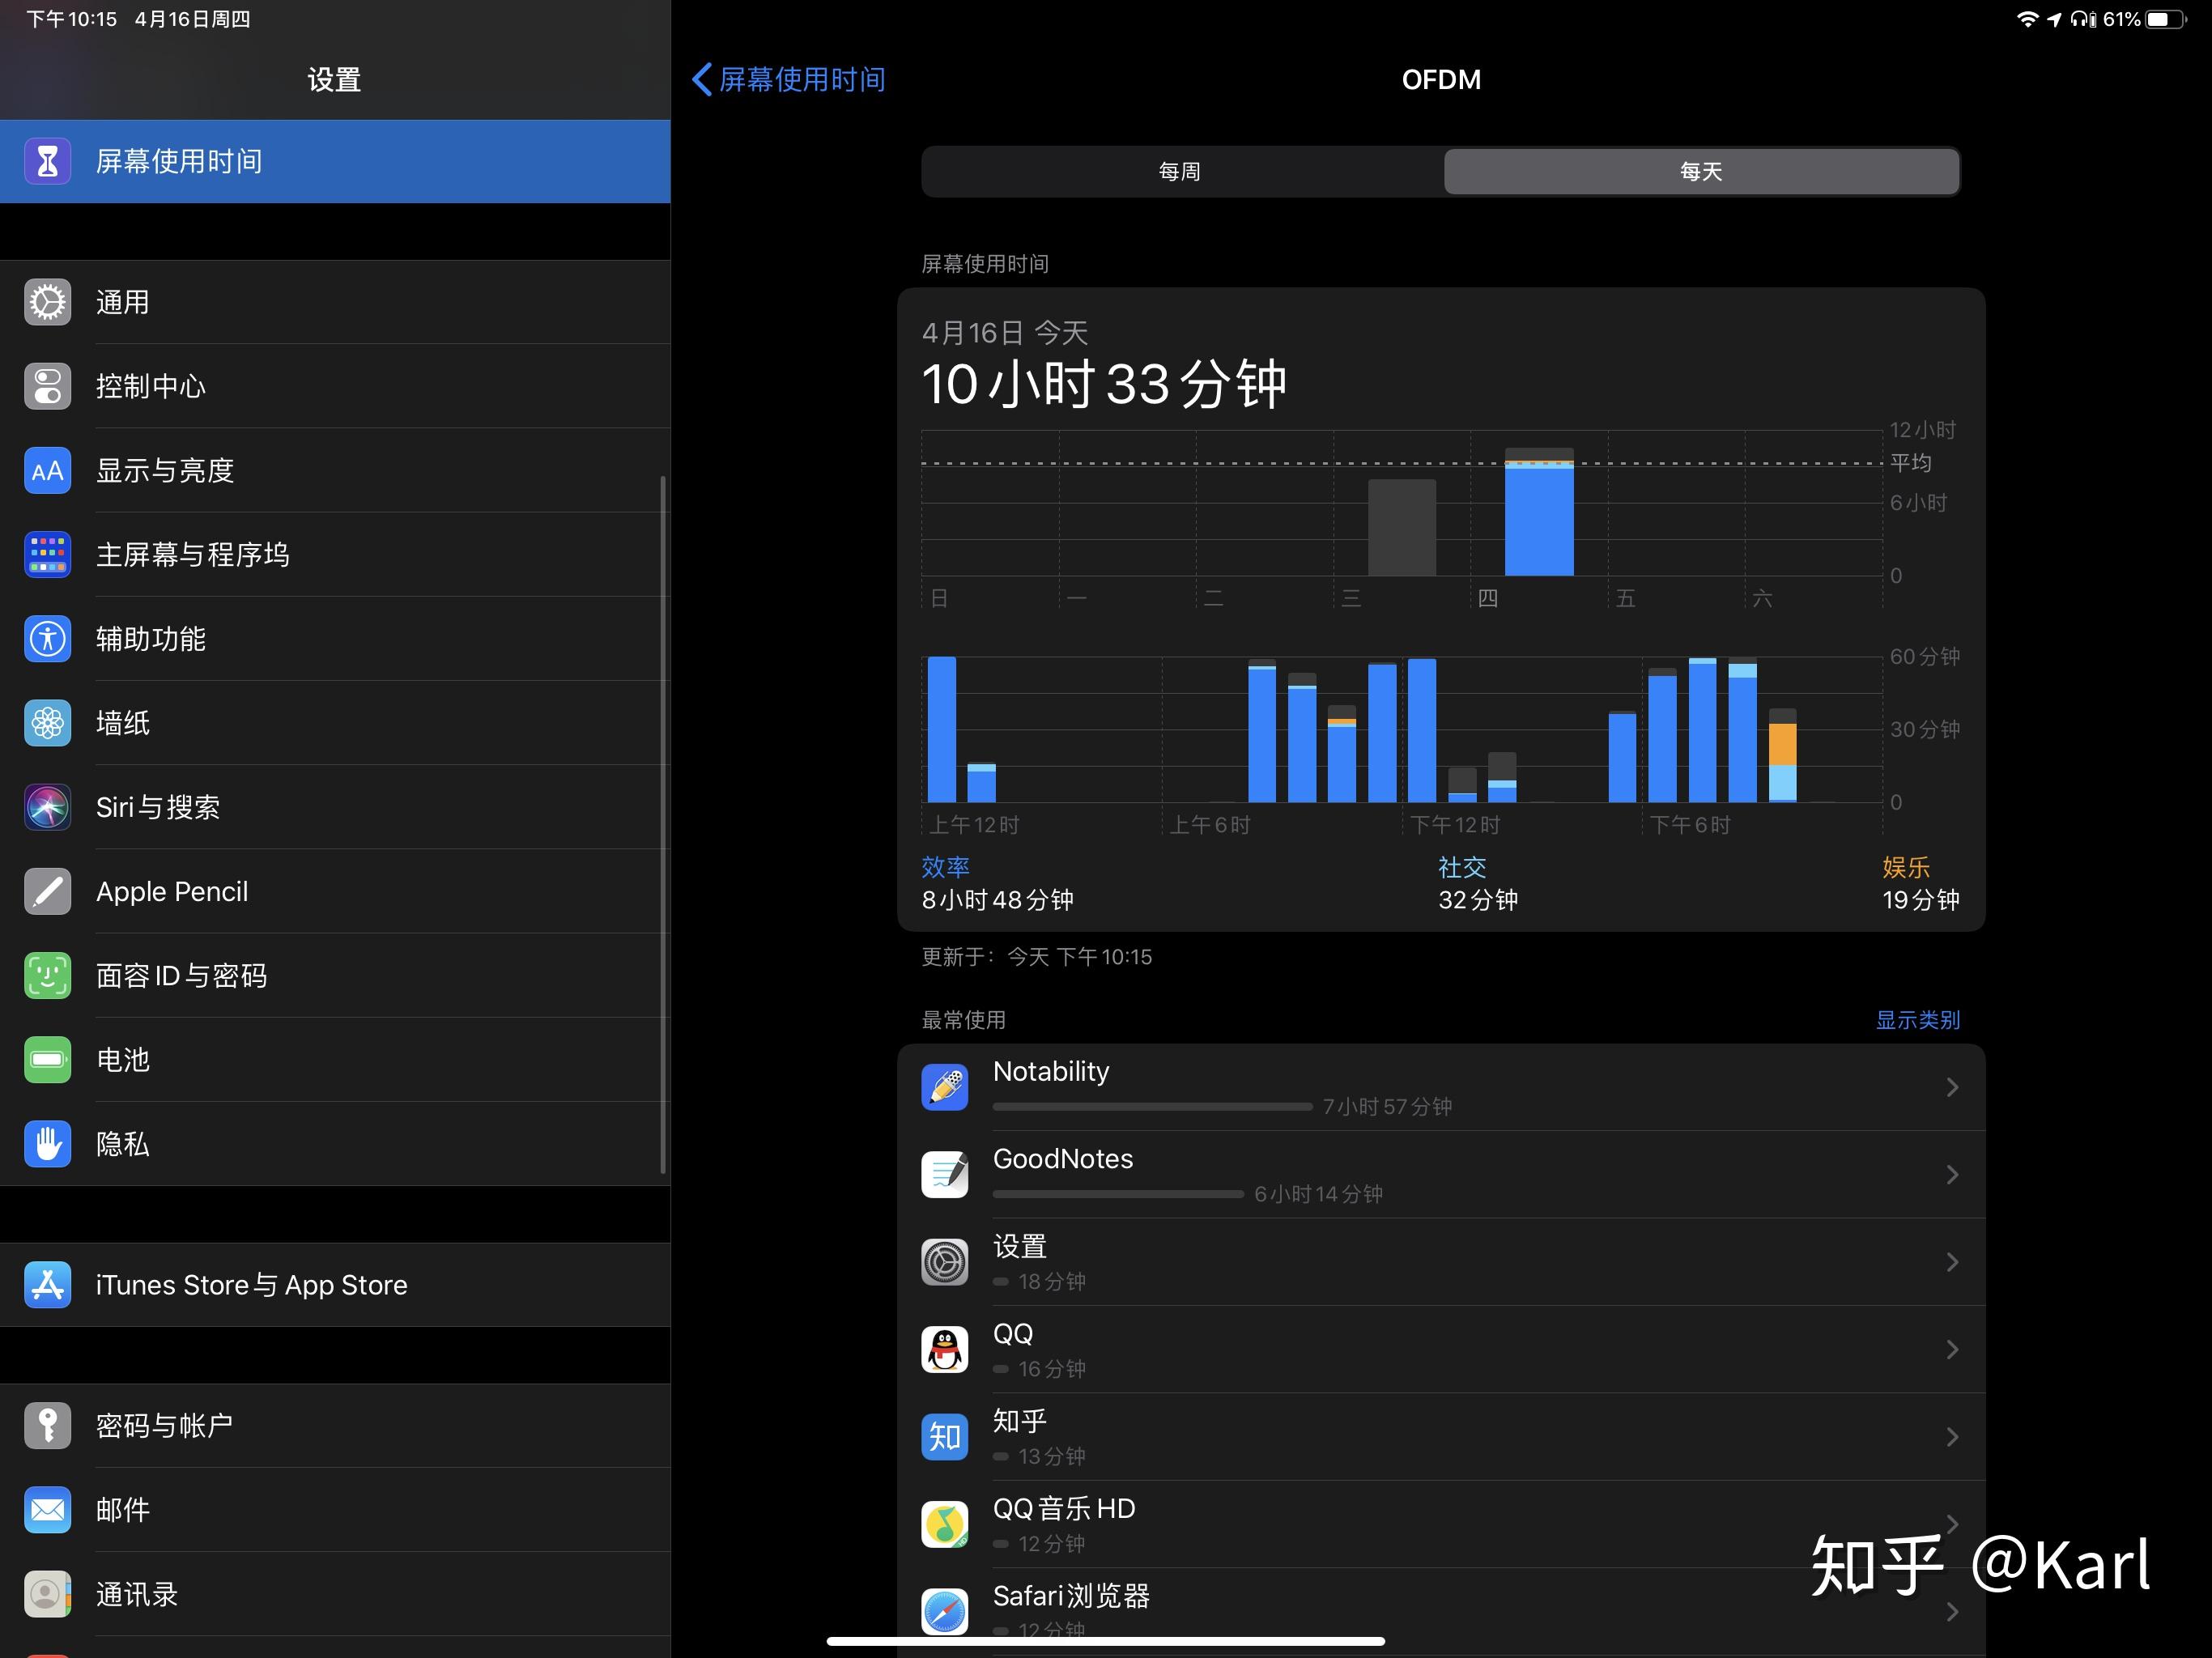This screenshot has width=2212, height=1658.
Task: Tap the 10小时33分钟 total time
Action: pos(1104,384)
